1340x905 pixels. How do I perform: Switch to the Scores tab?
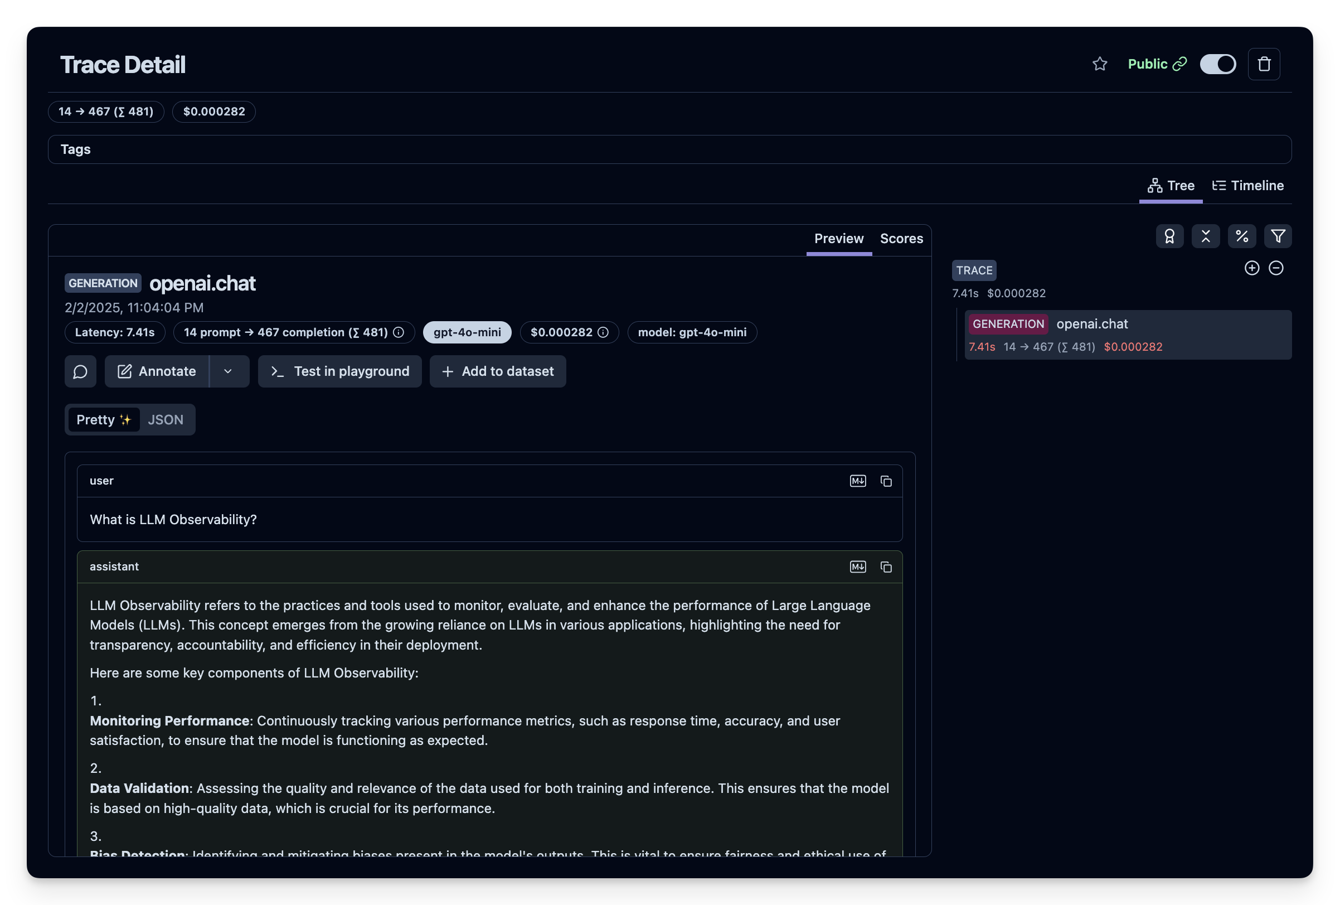click(x=901, y=239)
